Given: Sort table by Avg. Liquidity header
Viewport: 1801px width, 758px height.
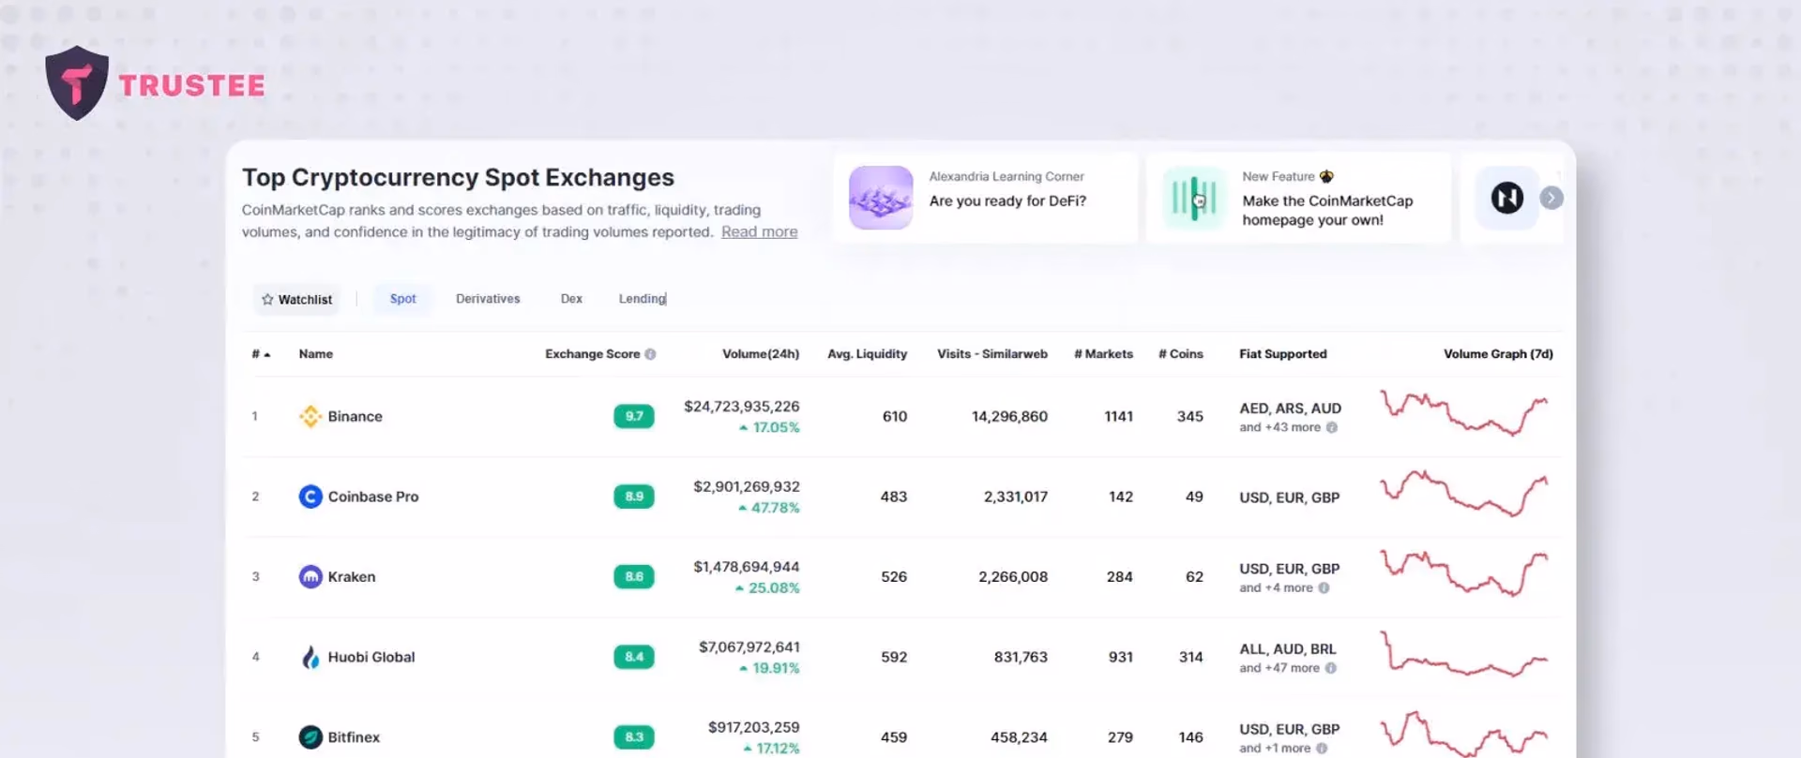Looking at the screenshot, I should pos(867,354).
